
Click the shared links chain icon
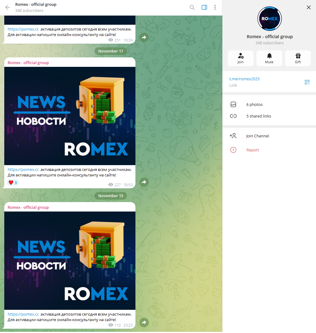coord(233,116)
